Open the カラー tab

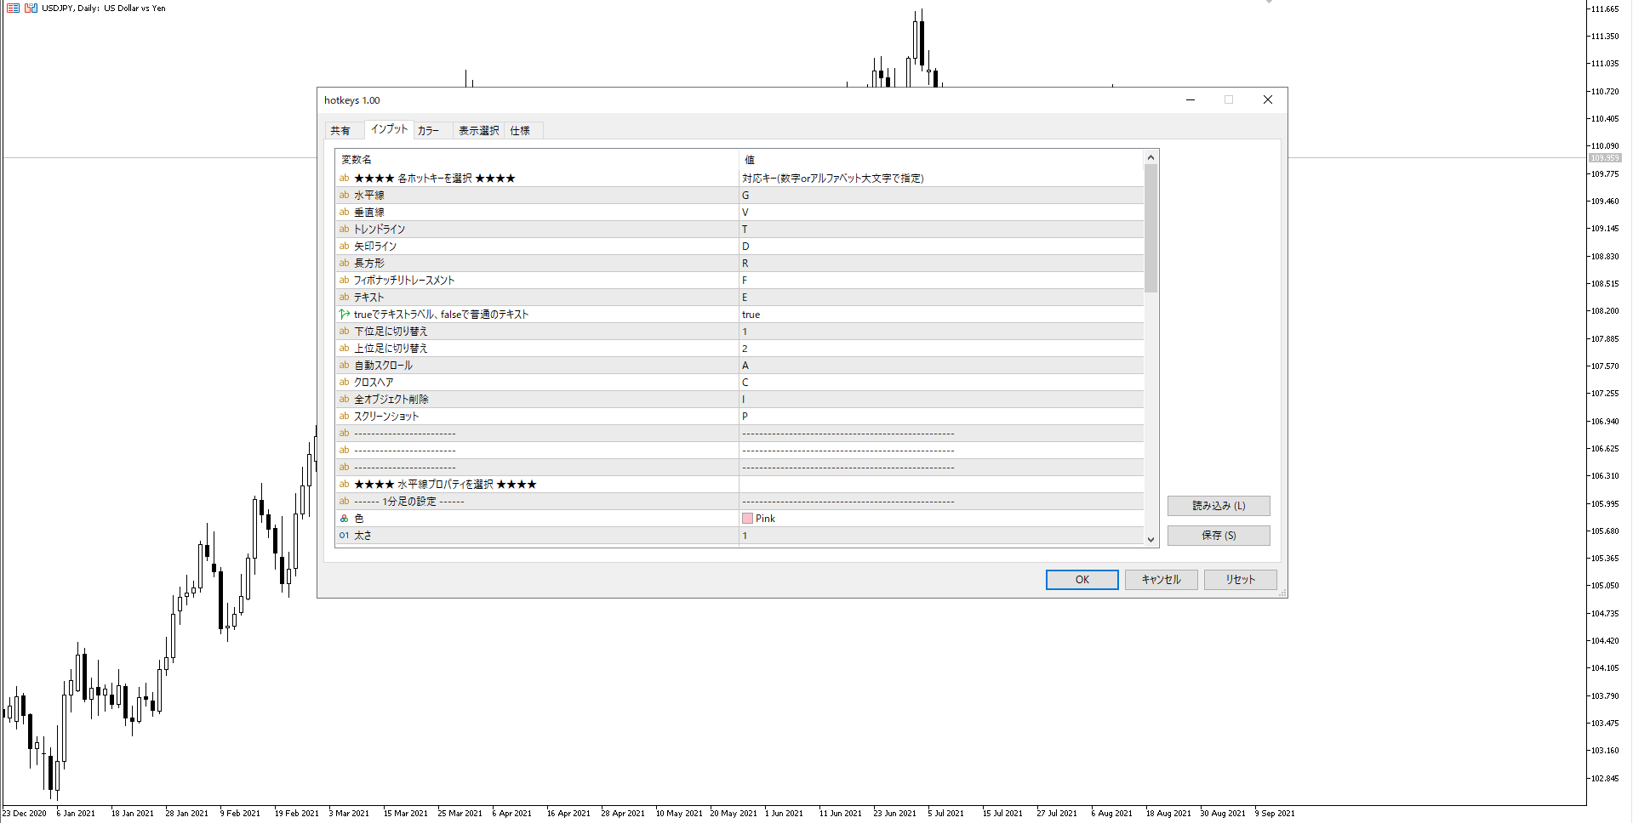pyautogui.click(x=428, y=131)
